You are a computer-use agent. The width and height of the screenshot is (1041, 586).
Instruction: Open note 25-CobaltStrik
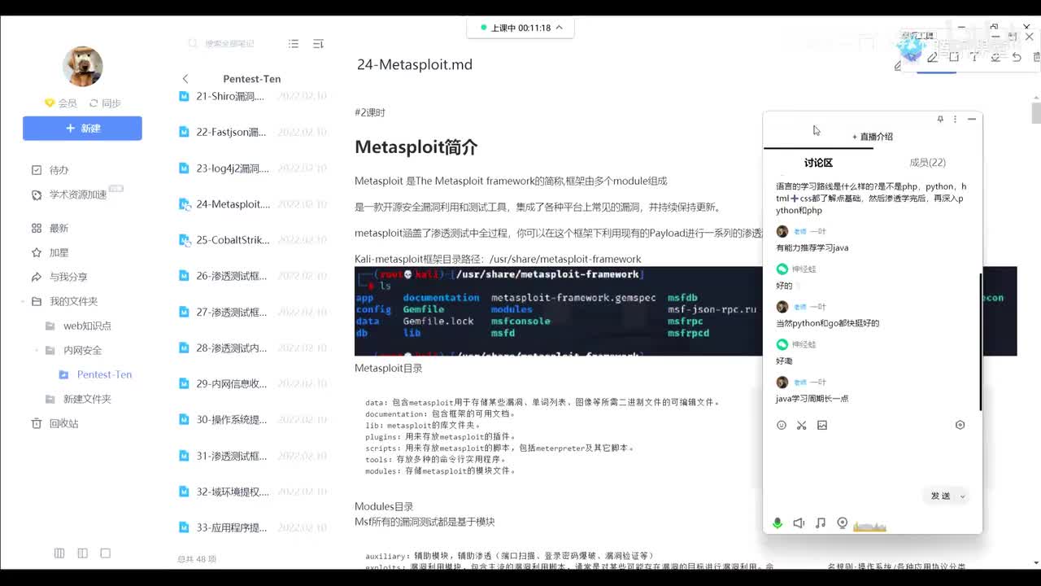(x=252, y=240)
